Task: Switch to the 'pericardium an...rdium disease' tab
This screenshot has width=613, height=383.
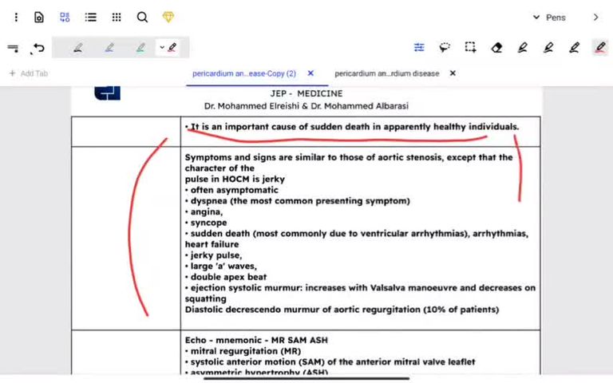Action: [386, 73]
